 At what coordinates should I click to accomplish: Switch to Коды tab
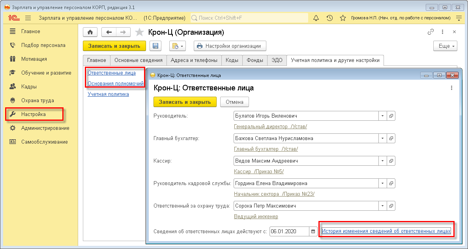click(x=232, y=60)
